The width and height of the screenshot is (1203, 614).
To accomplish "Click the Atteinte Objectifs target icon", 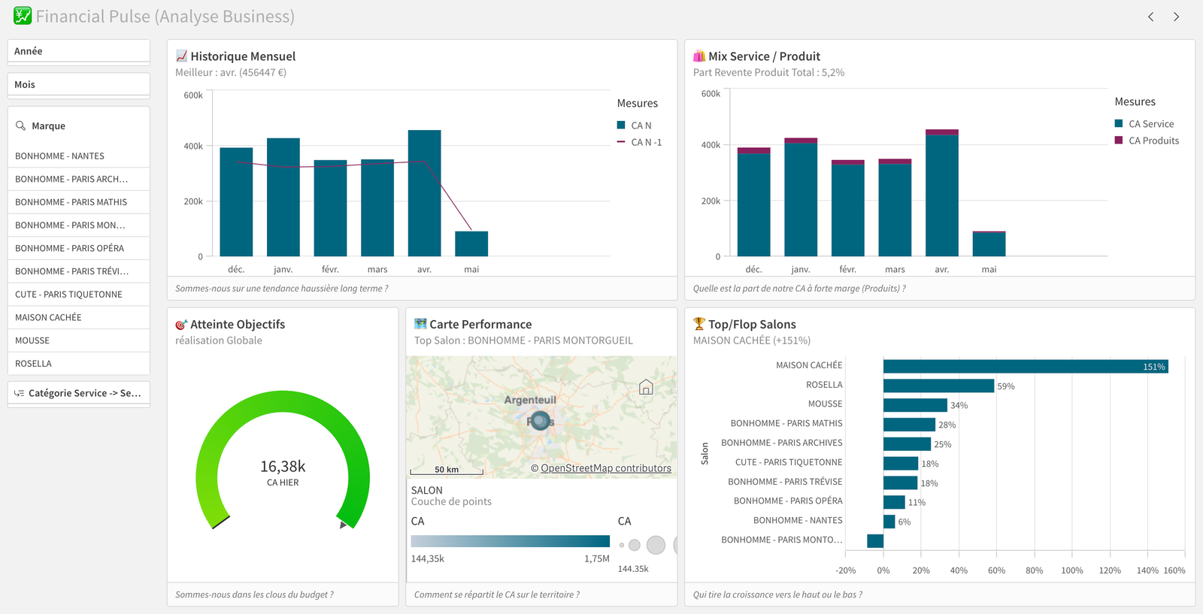I will (181, 325).
